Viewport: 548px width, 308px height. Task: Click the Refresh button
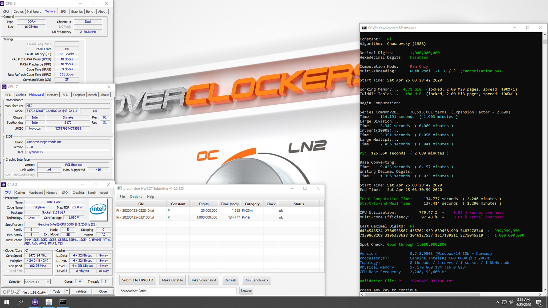[230, 280]
